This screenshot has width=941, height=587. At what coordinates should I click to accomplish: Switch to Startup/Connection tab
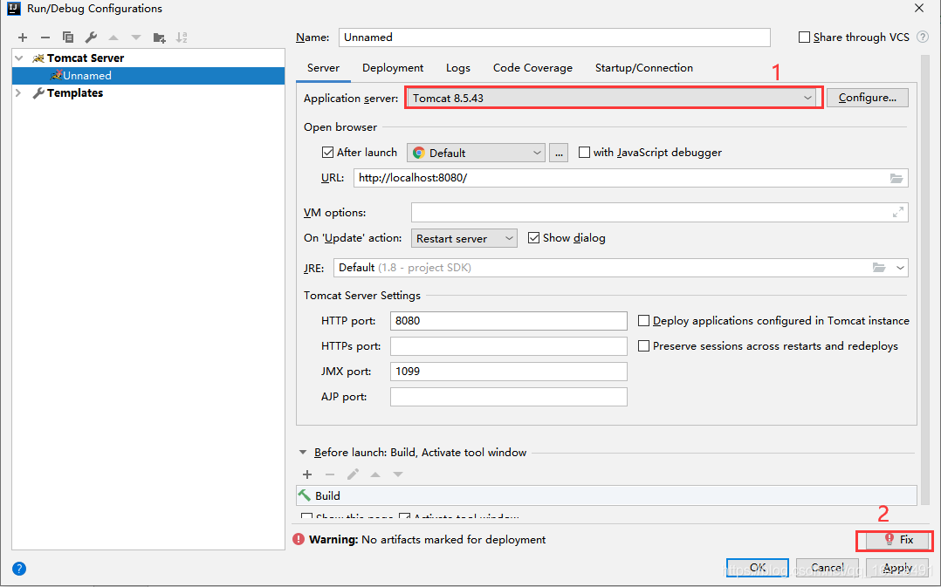click(644, 68)
